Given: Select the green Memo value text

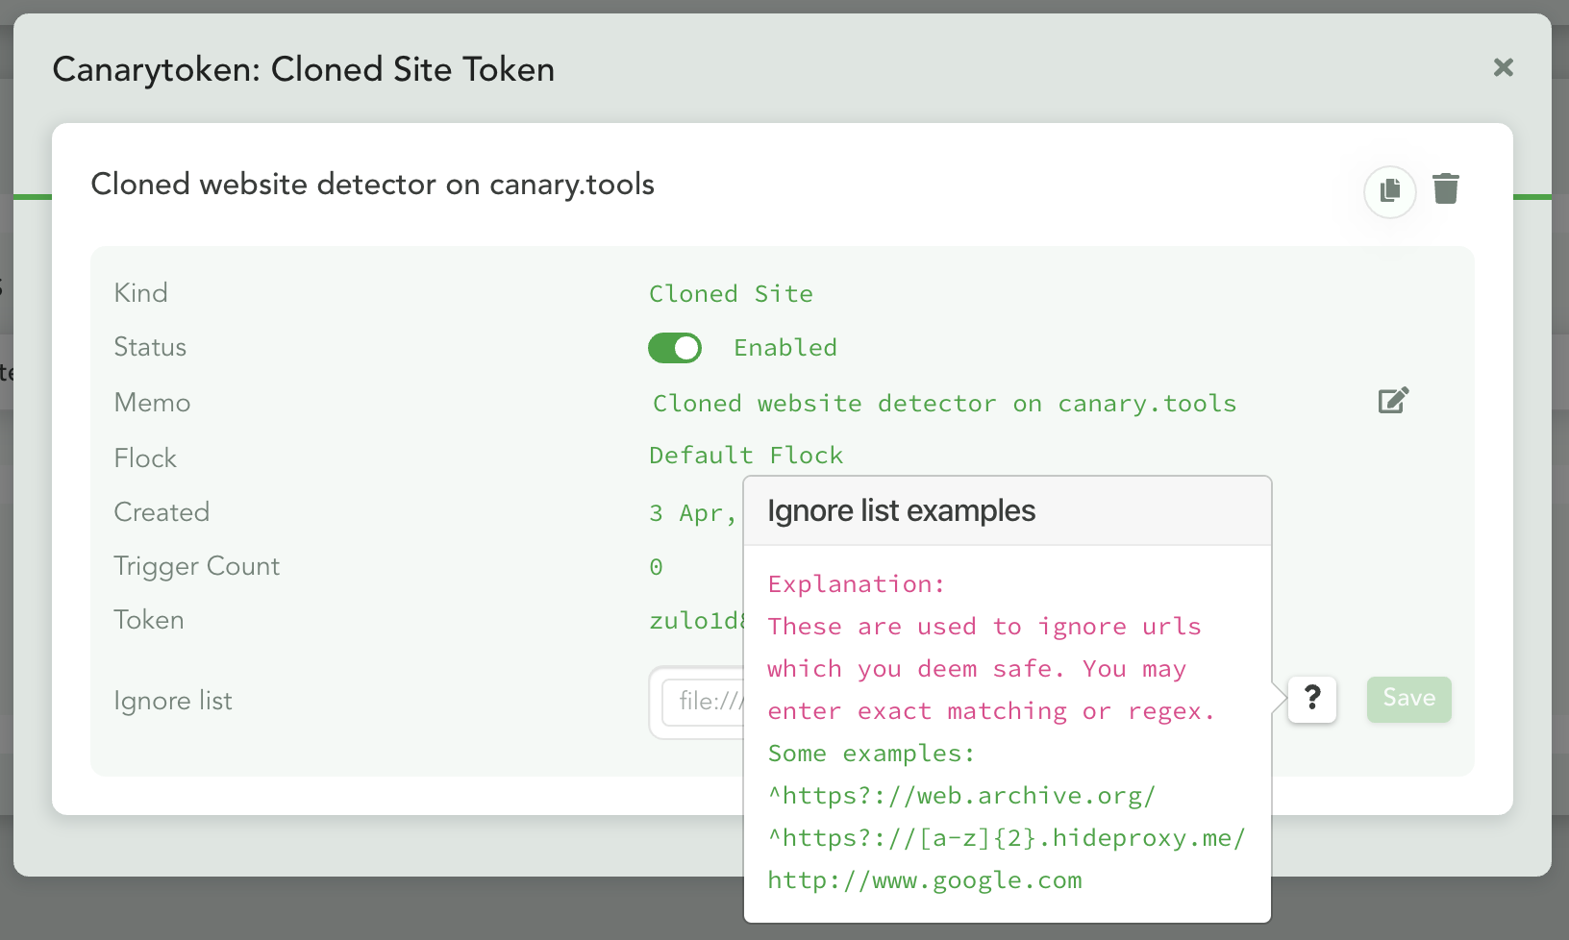Looking at the screenshot, I should tap(944, 404).
